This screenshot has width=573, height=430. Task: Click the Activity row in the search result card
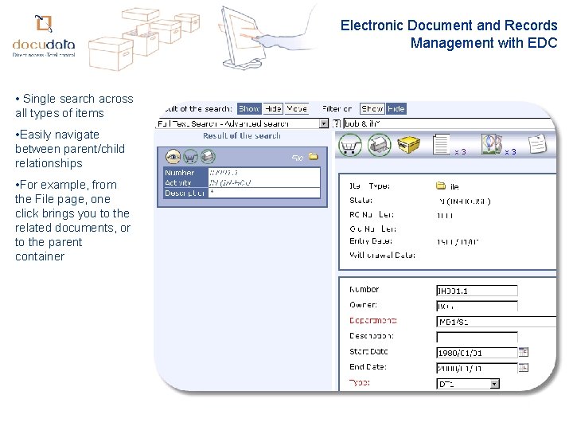(242, 182)
